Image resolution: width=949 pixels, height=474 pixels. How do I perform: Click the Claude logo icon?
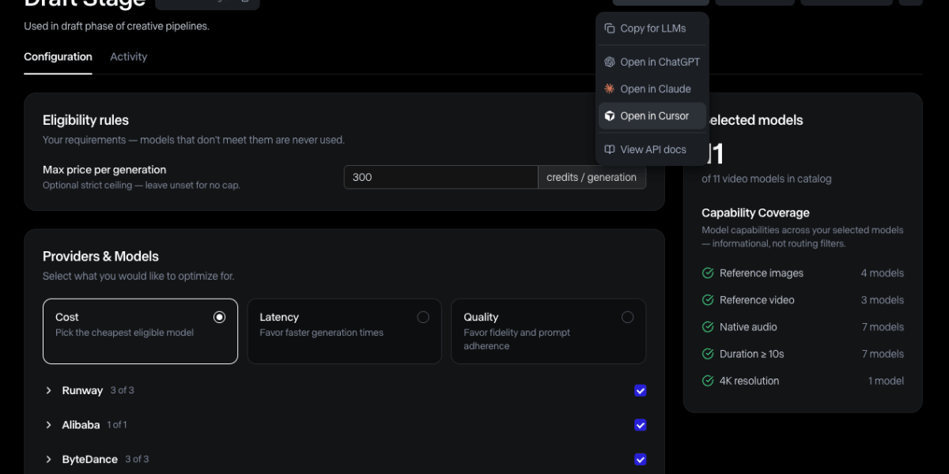pyautogui.click(x=610, y=88)
